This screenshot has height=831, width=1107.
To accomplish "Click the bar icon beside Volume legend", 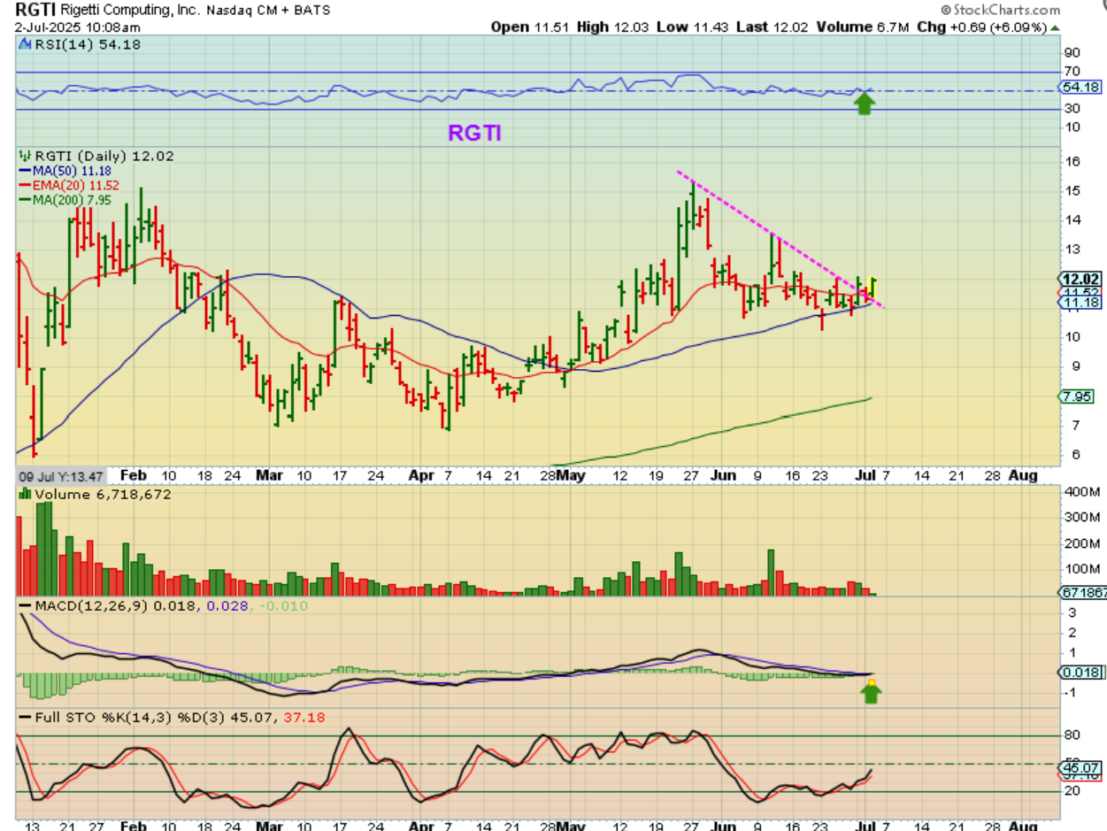I will (25, 494).
